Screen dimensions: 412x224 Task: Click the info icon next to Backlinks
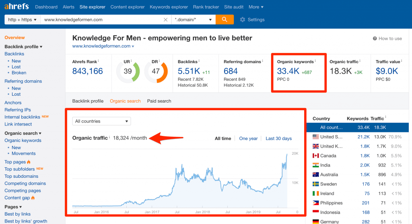[x=199, y=61]
